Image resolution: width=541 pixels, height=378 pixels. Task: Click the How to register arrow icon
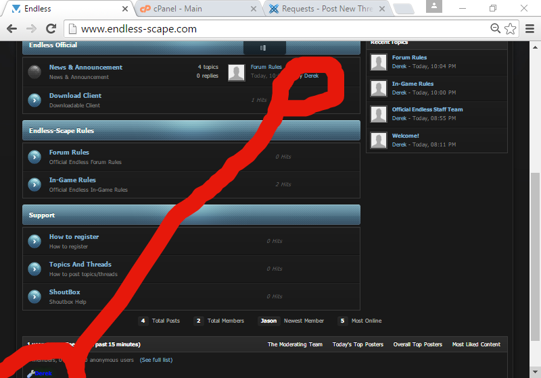click(x=34, y=242)
